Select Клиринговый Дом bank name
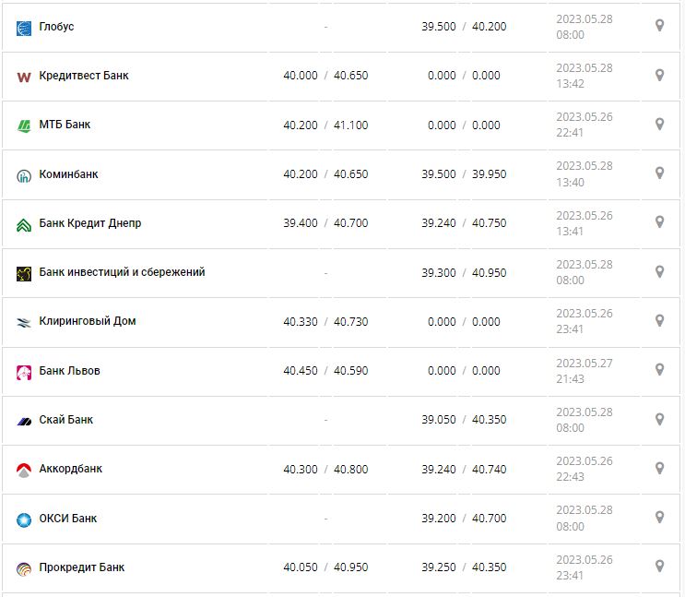Viewport: 685px width, 597px height. [x=88, y=321]
